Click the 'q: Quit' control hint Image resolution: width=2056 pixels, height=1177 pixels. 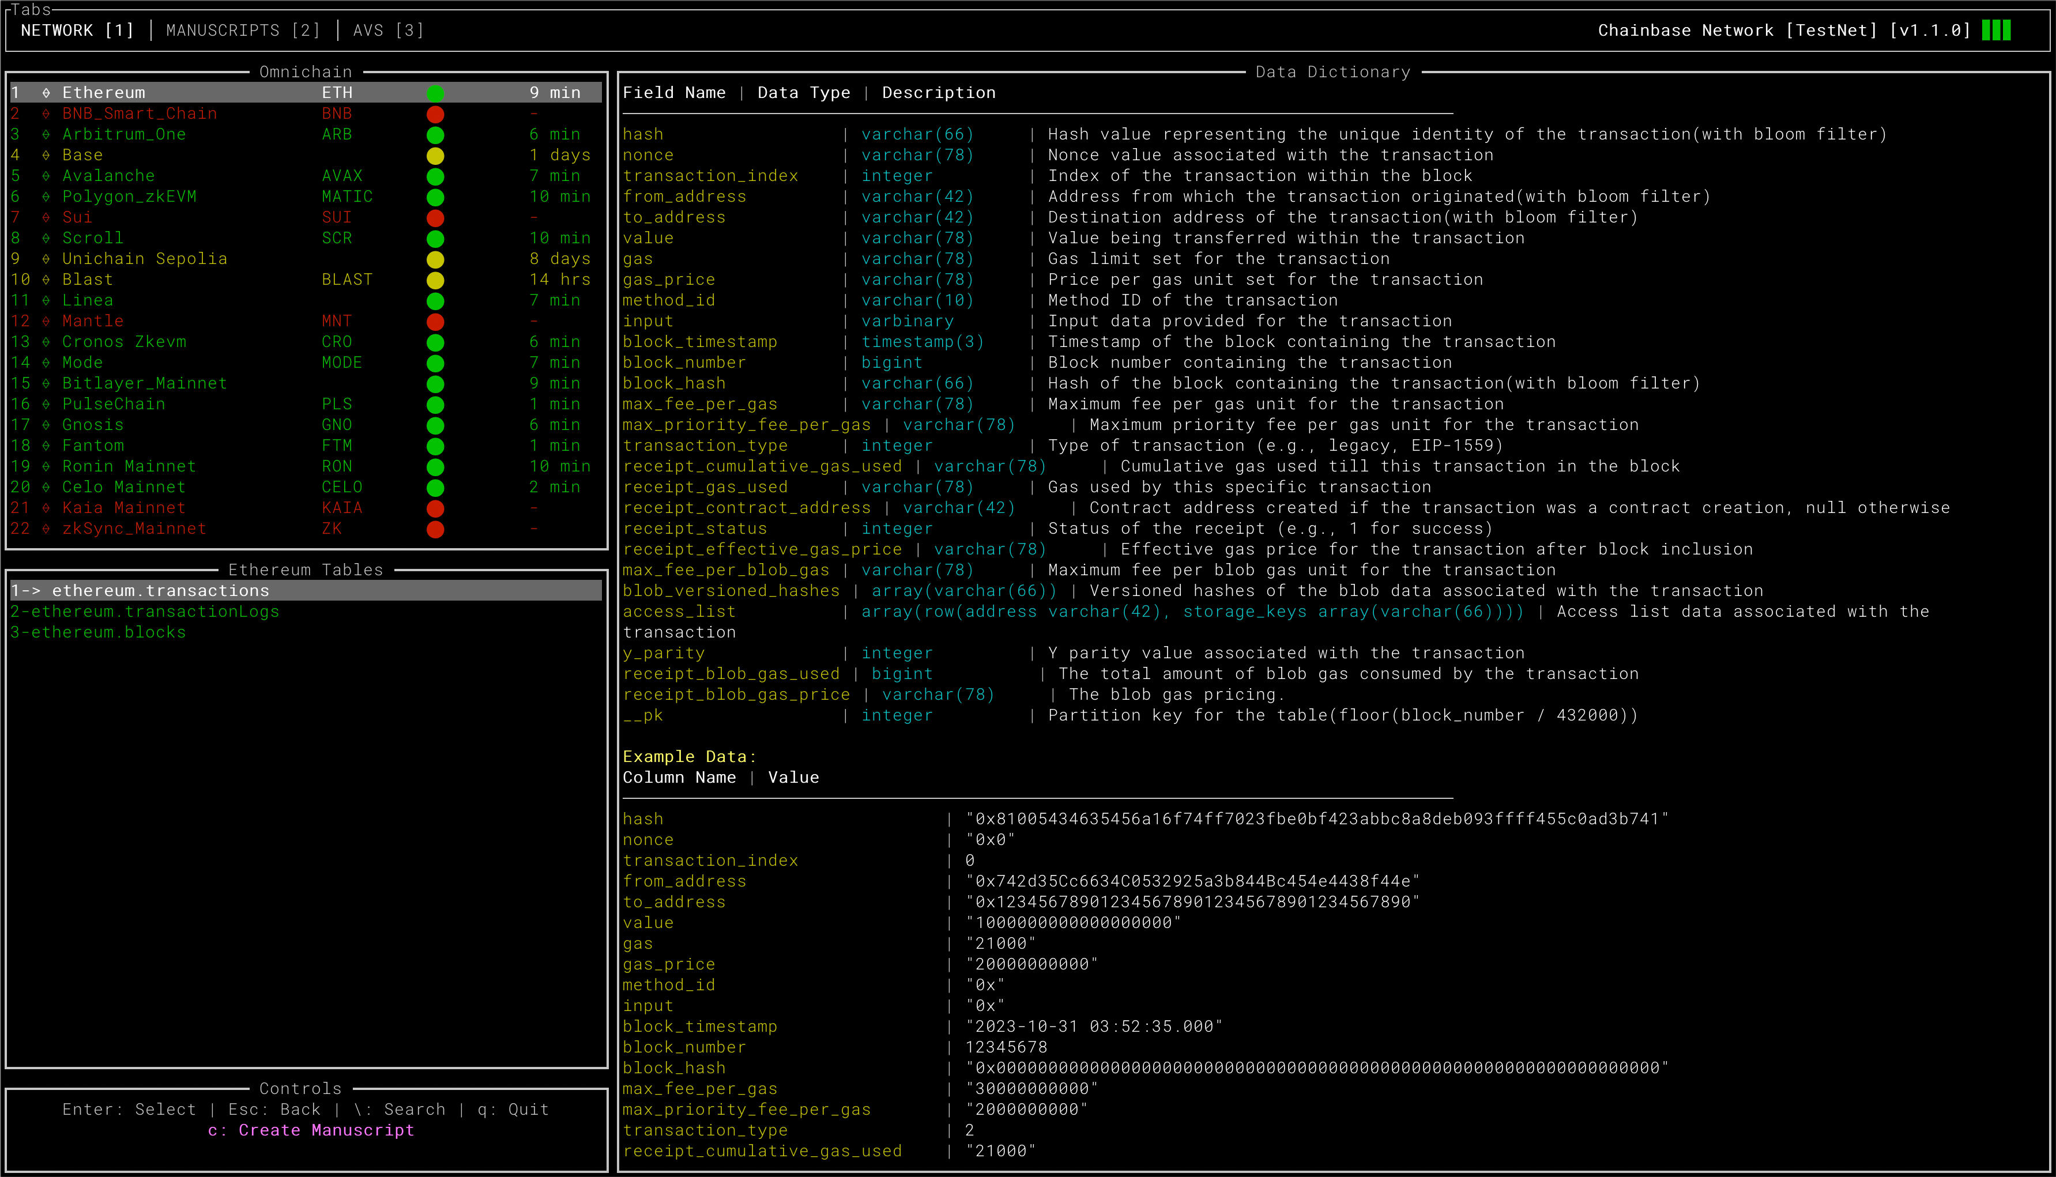pos(513,1109)
